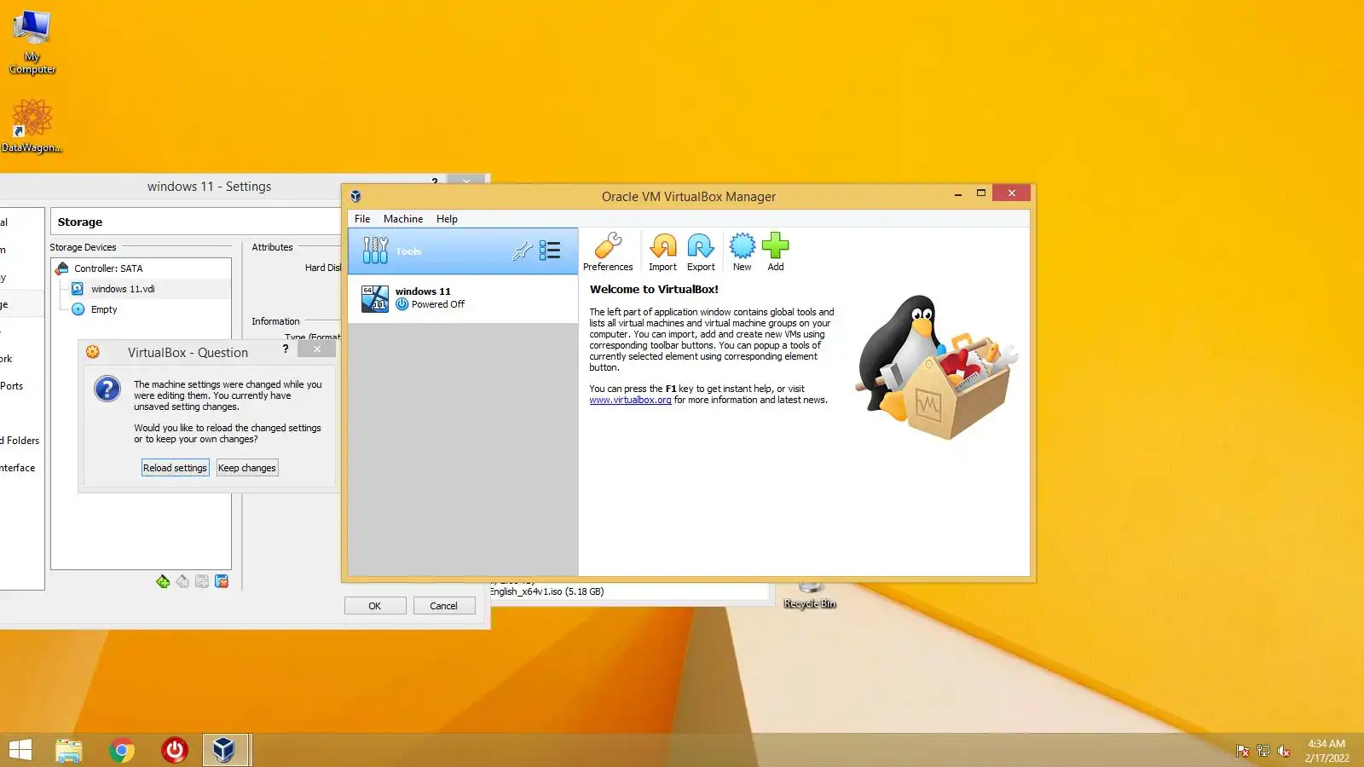Click Reload settings button
1364x767 pixels.
175,468
